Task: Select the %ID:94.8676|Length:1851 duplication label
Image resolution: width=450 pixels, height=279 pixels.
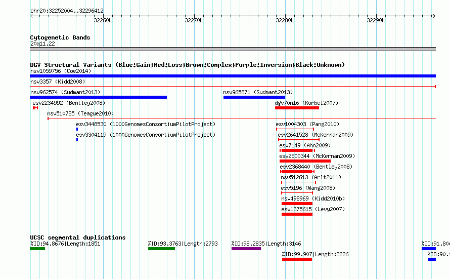Action: pyautogui.click(x=65, y=244)
